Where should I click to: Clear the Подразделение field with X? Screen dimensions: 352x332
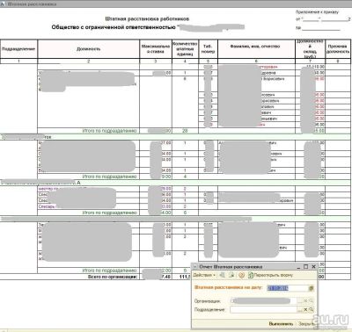pyautogui.click(x=305, y=309)
